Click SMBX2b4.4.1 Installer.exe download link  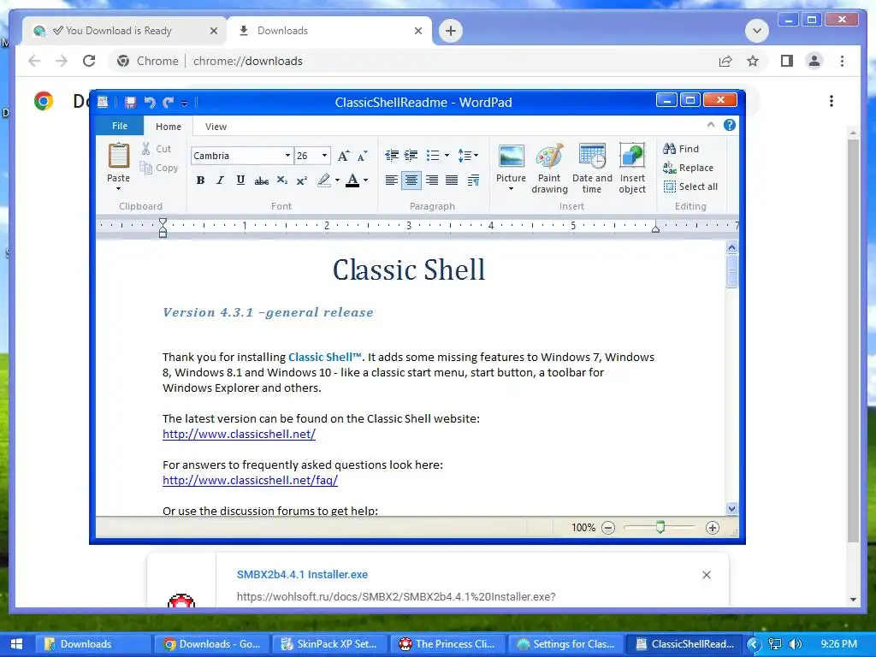302,574
